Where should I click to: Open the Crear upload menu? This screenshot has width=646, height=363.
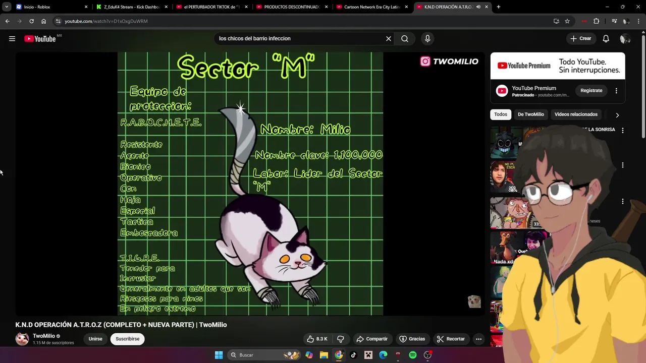[580, 38]
